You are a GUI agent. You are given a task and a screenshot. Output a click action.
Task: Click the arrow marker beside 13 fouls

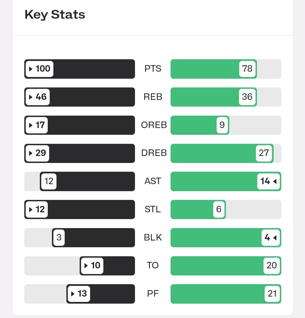coord(73,294)
